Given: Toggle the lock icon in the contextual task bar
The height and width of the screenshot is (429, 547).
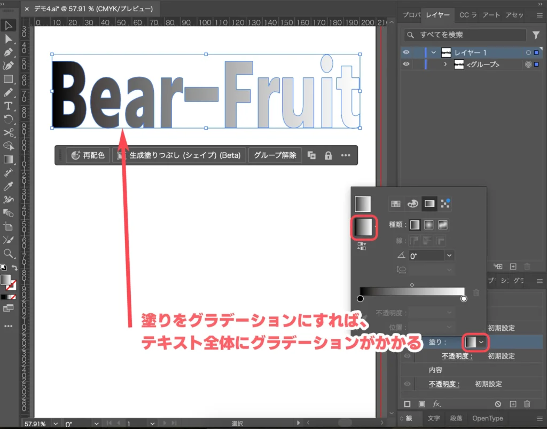Looking at the screenshot, I should click(327, 155).
